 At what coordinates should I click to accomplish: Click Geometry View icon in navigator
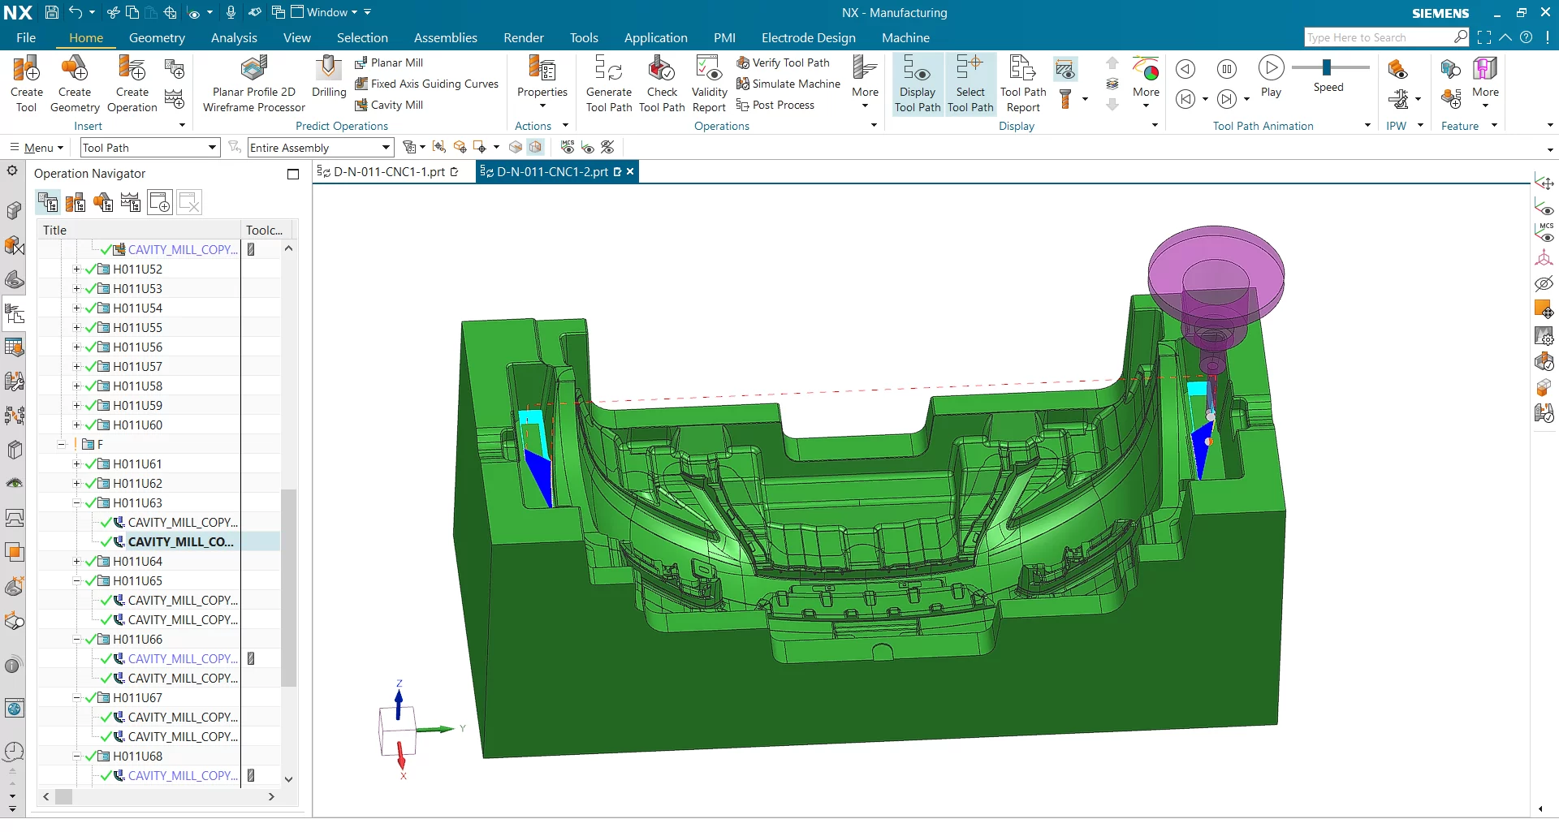pos(103,202)
